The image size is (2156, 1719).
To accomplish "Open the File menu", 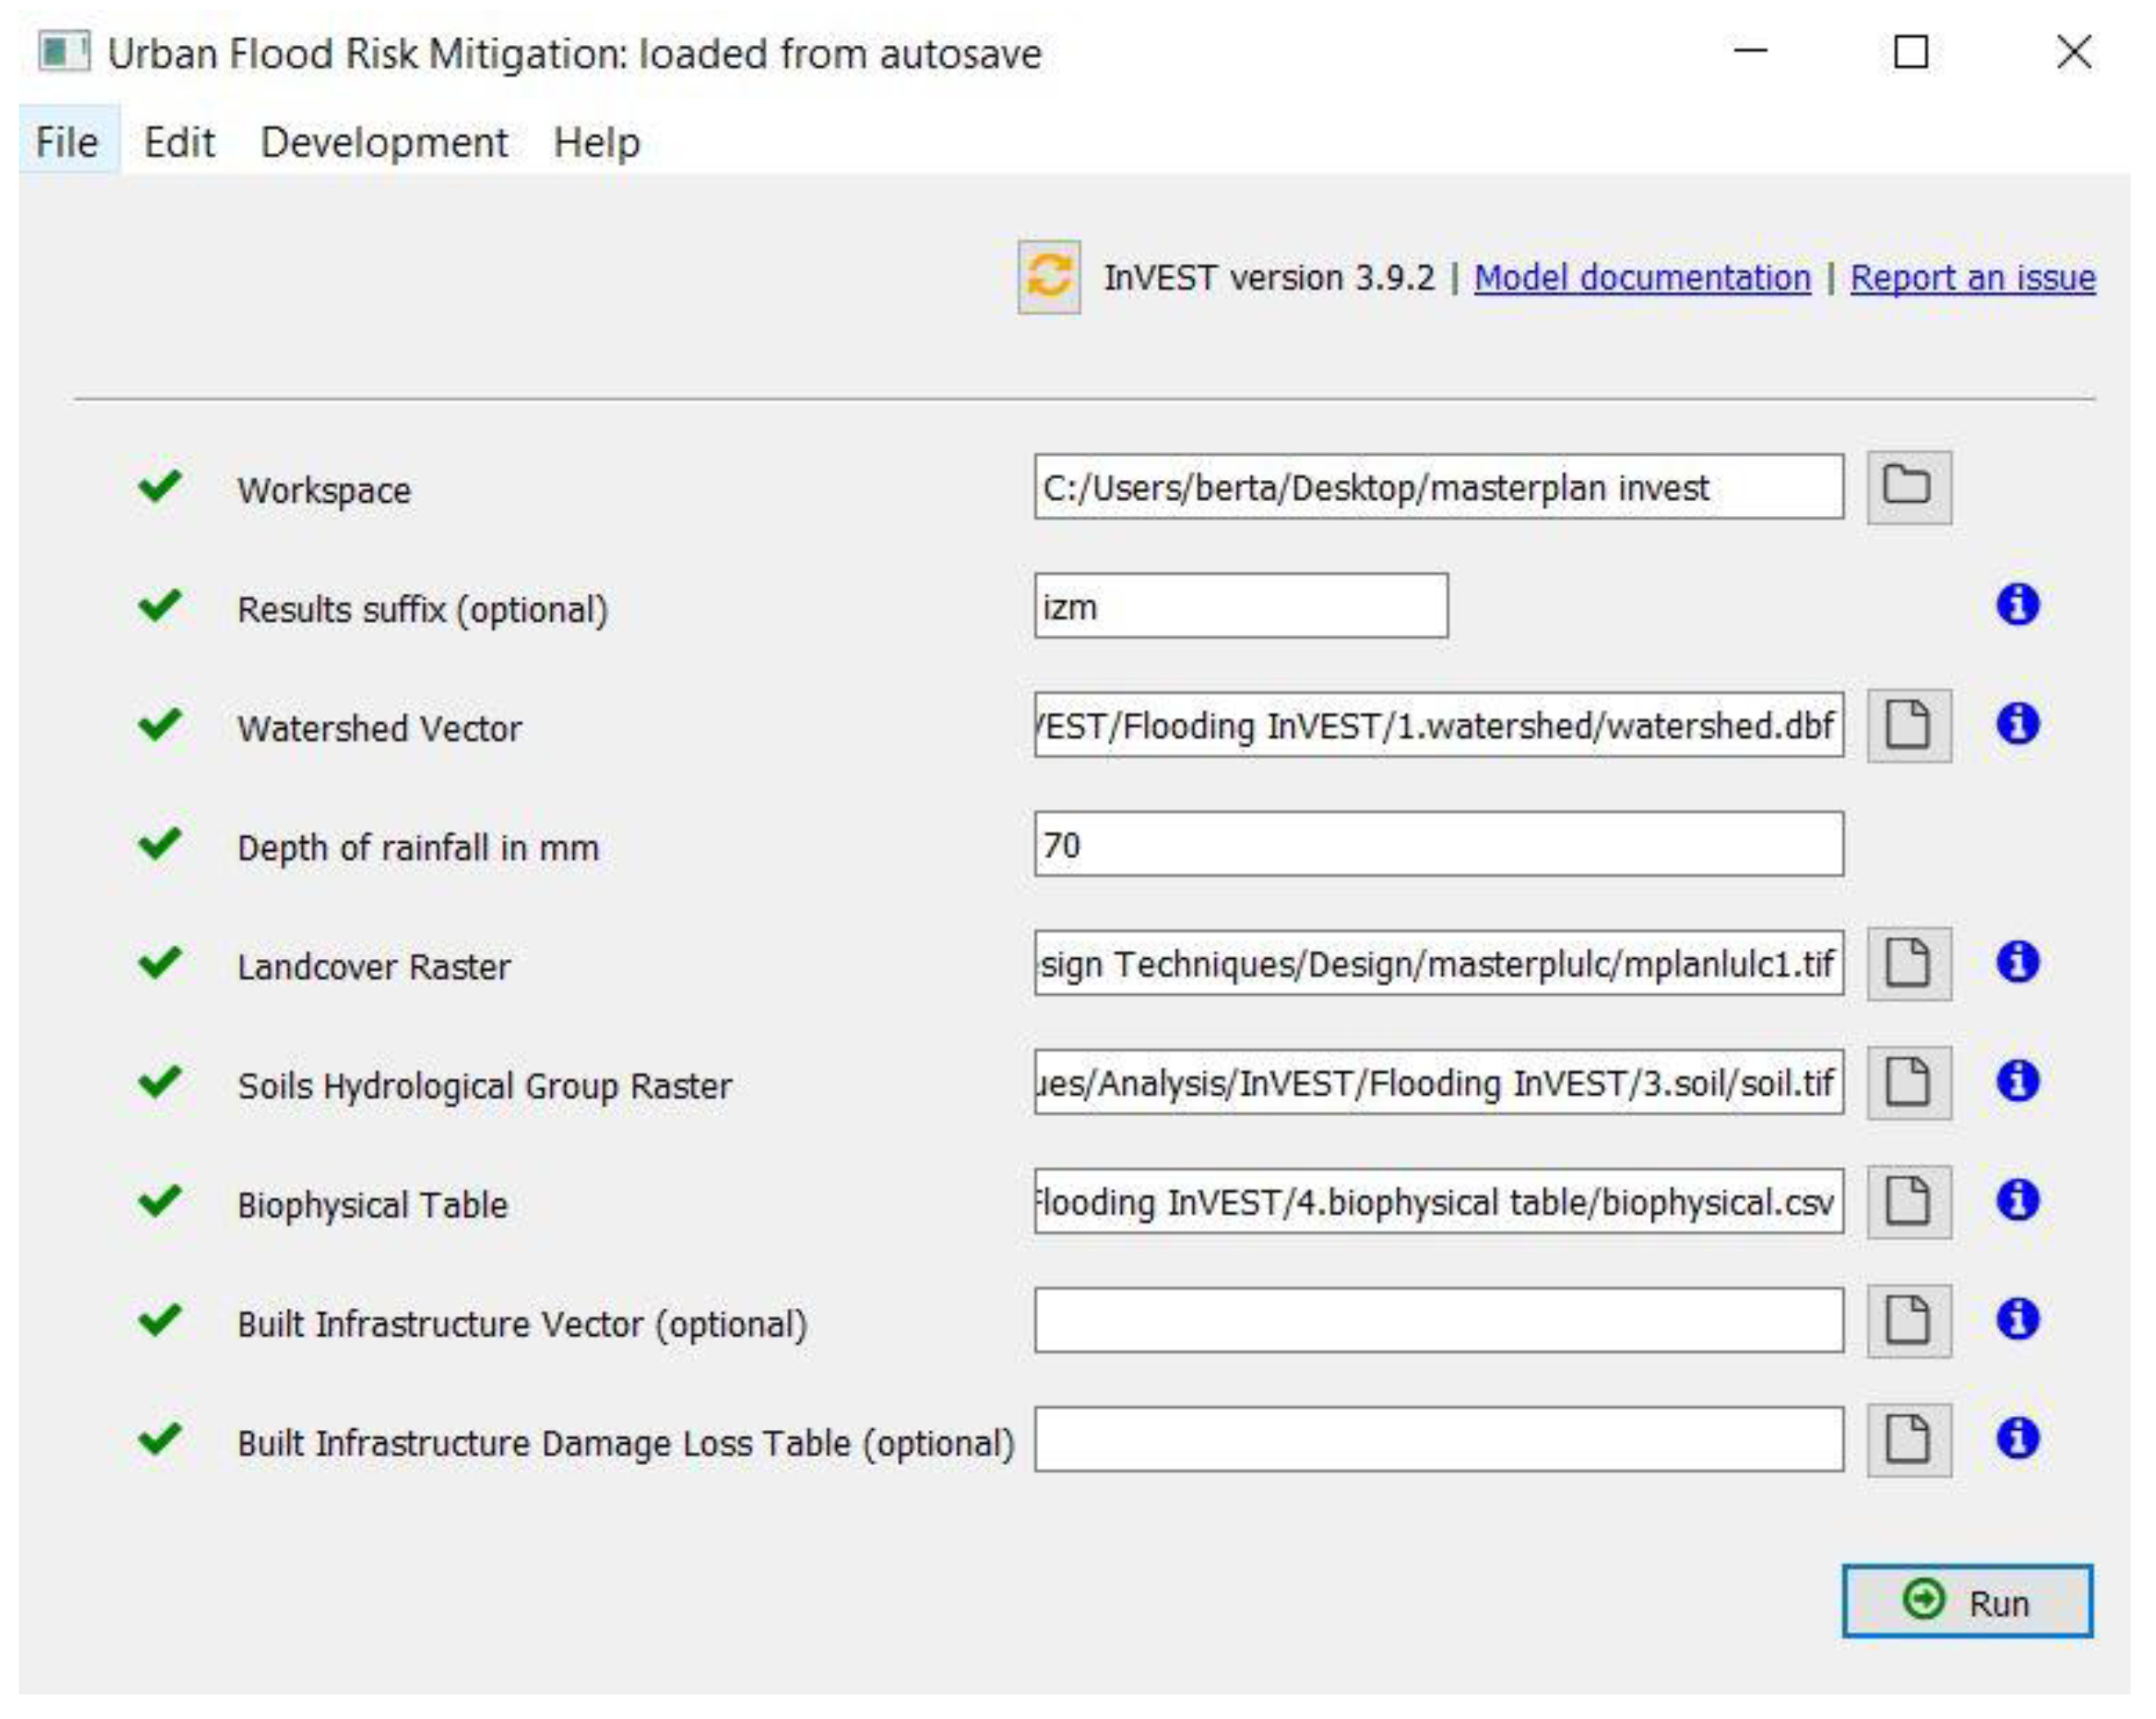I will (67, 142).
